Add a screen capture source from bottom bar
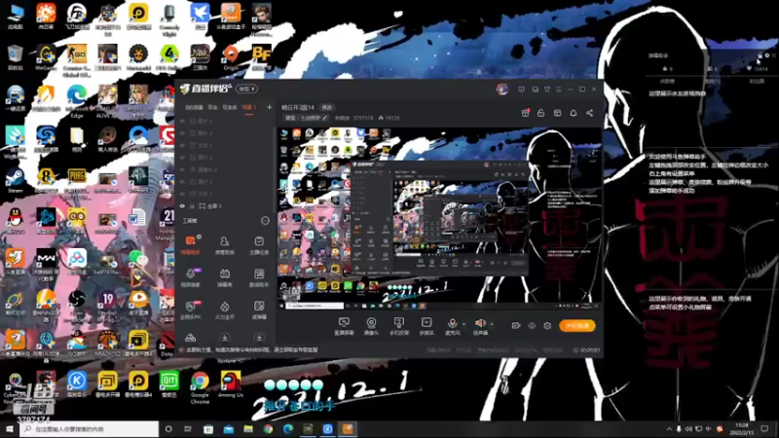Image resolution: width=779 pixels, height=438 pixels. [344, 326]
